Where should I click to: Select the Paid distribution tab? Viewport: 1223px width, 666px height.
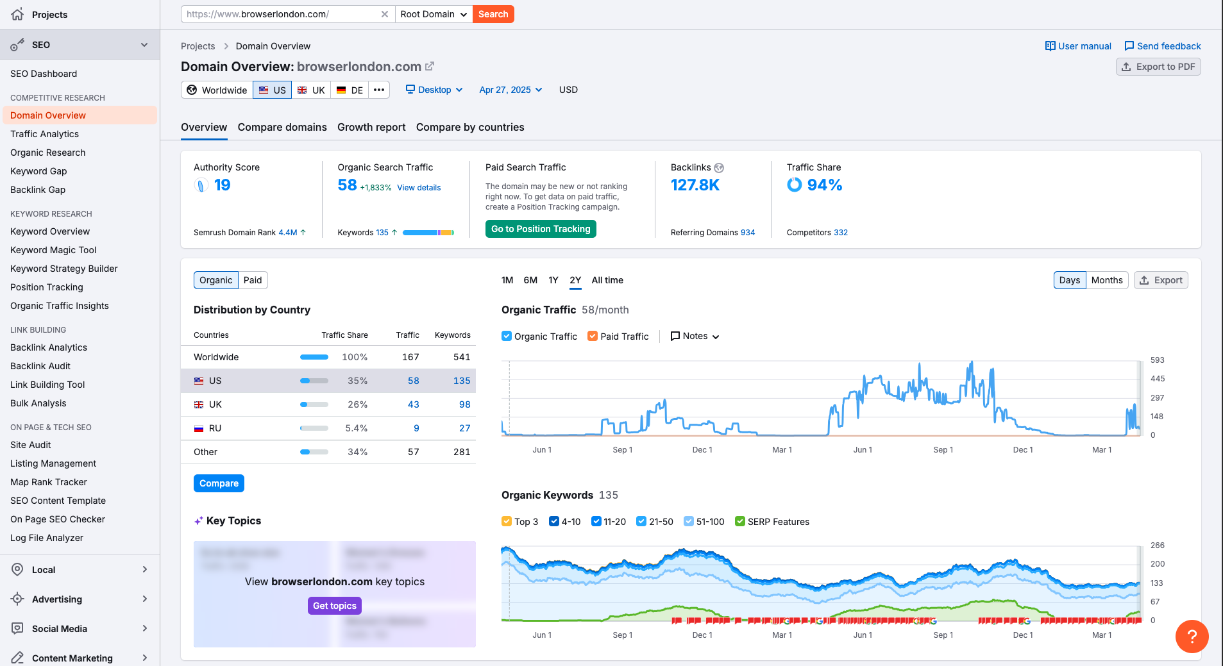tap(253, 280)
